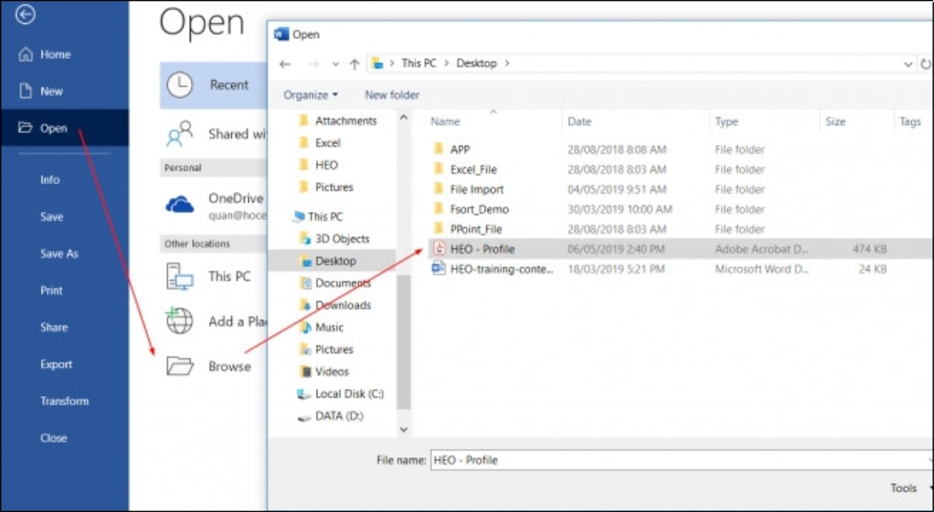Click the New folder button
This screenshot has height=512, width=934.
392,95
